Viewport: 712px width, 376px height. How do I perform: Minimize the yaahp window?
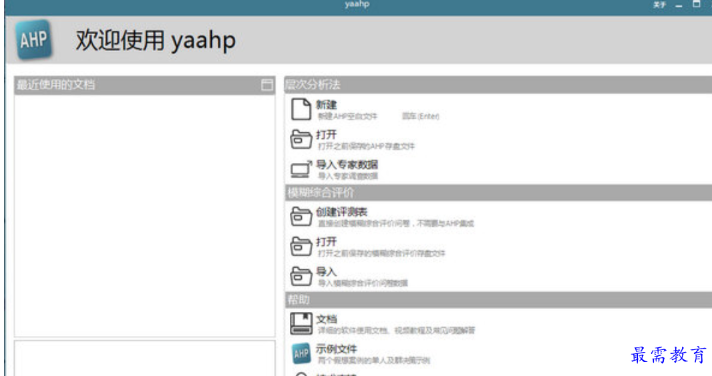[679, 5]
